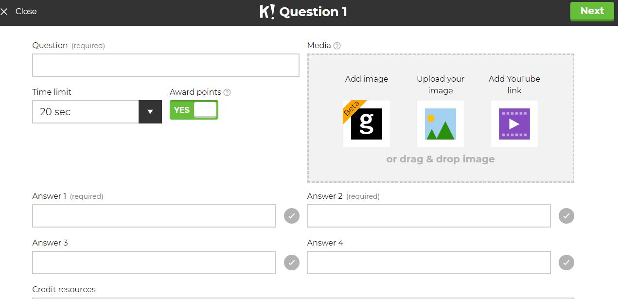This screenshot has width=618, height=299.
Task: Toggle the Award points YES switch
Action: [194, 110]
